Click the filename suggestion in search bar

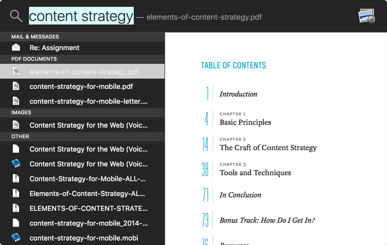pyautogui.click(x=204, y=17)
